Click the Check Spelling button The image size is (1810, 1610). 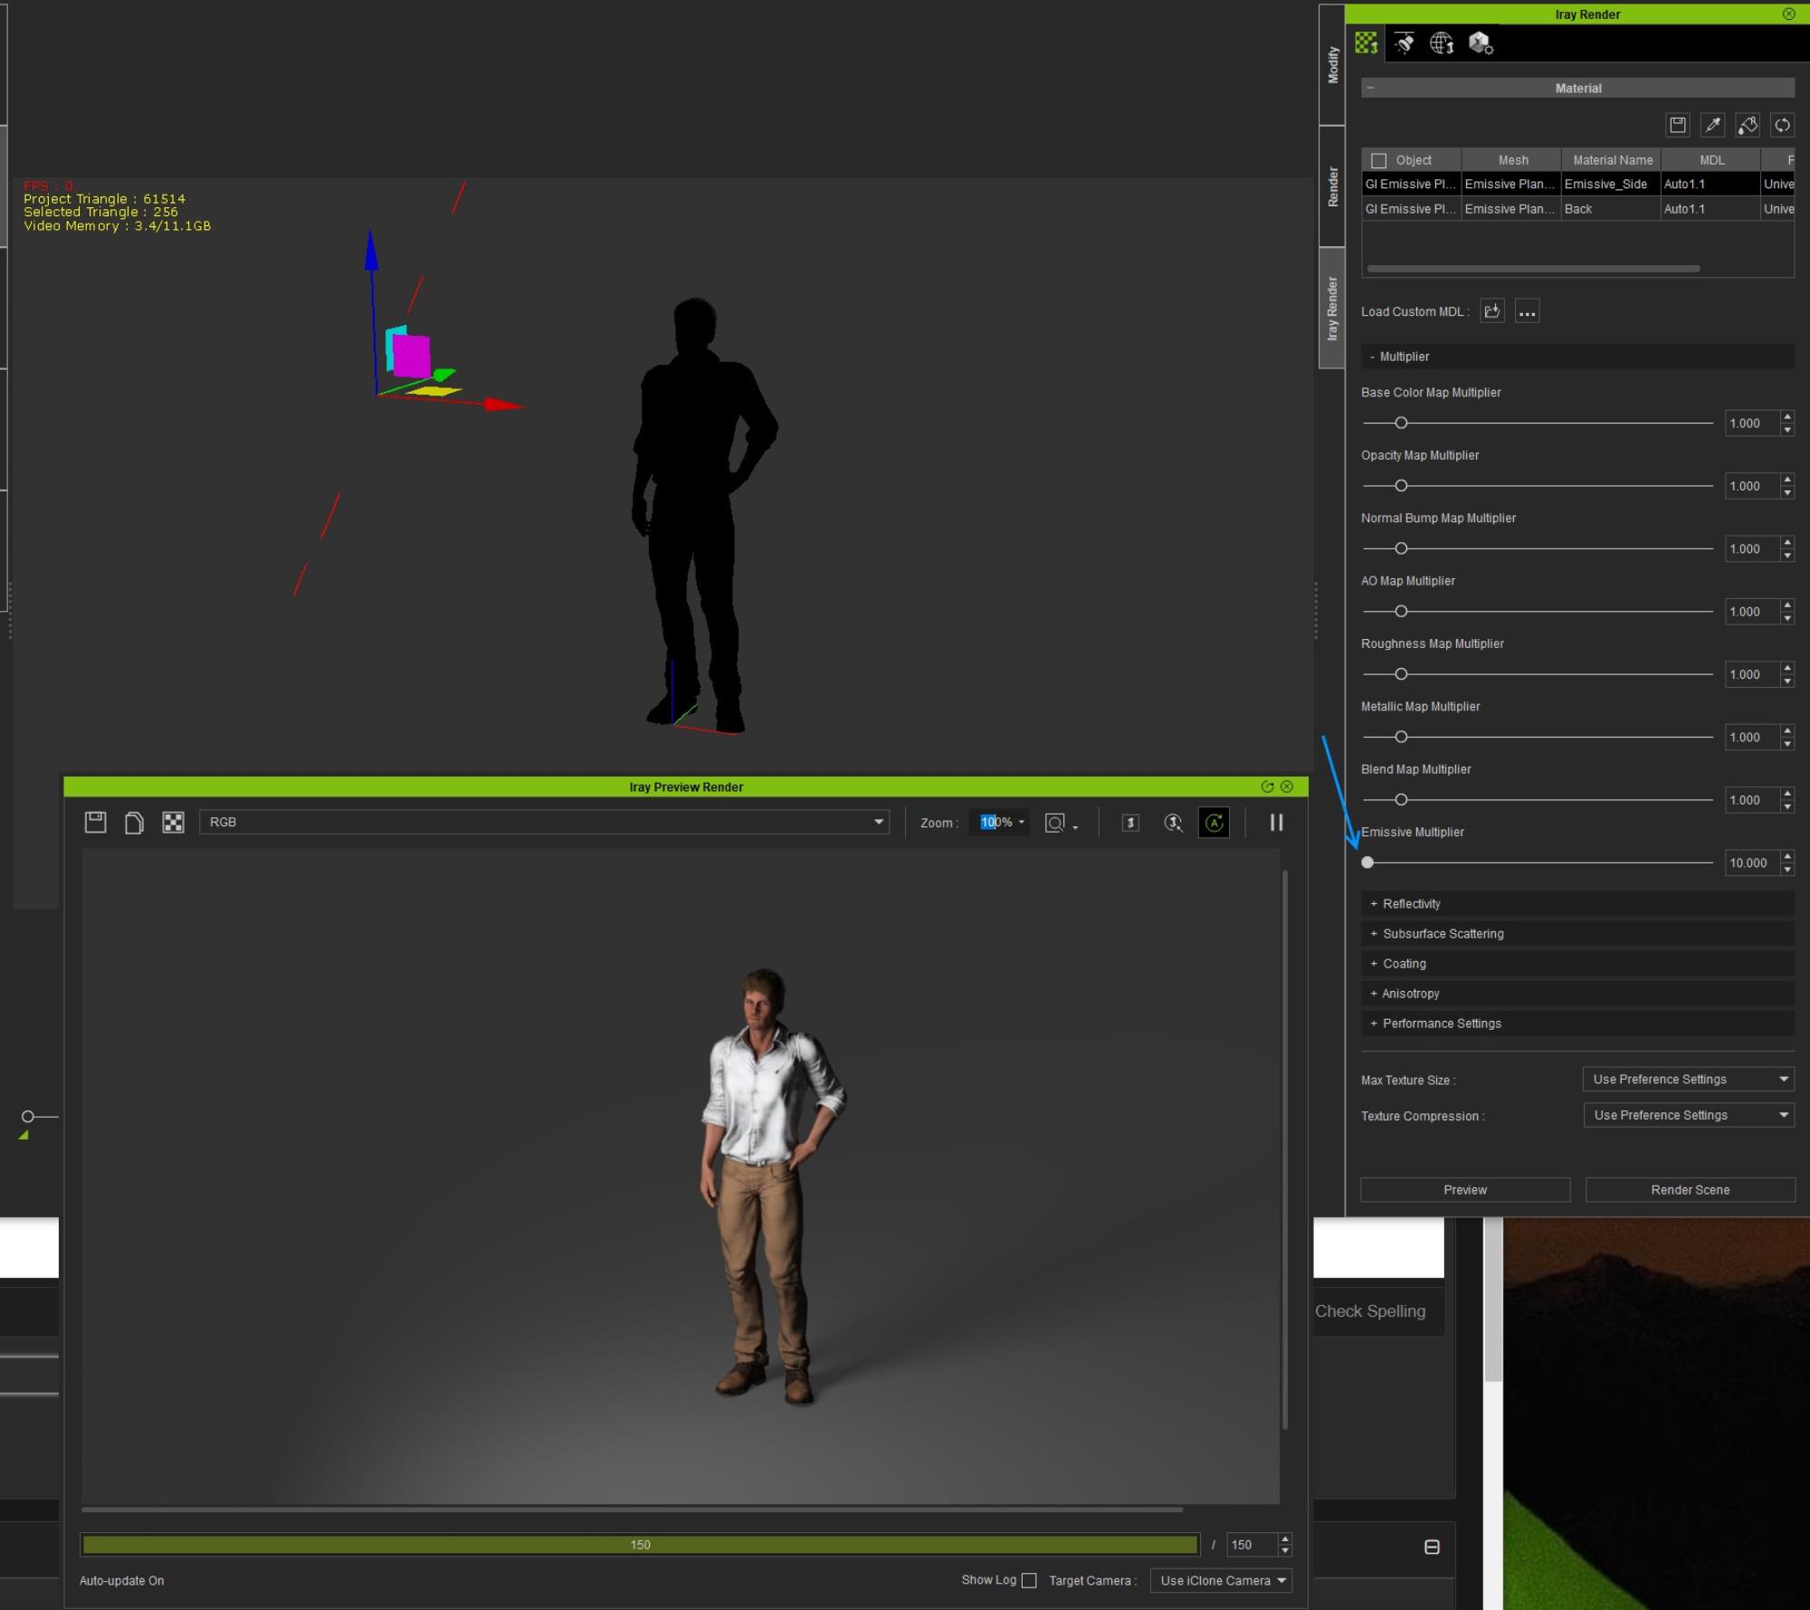(x=1370, y=1310)
